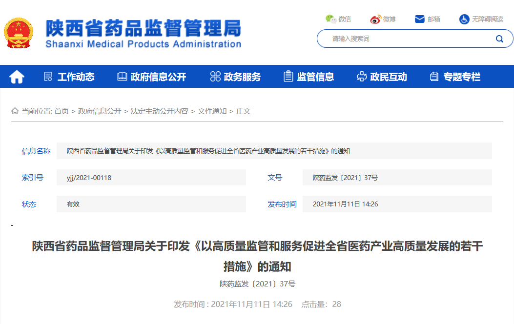Open the 专题专栏 menu
Viewport: 514px width, 324px height.
(462, 77)
